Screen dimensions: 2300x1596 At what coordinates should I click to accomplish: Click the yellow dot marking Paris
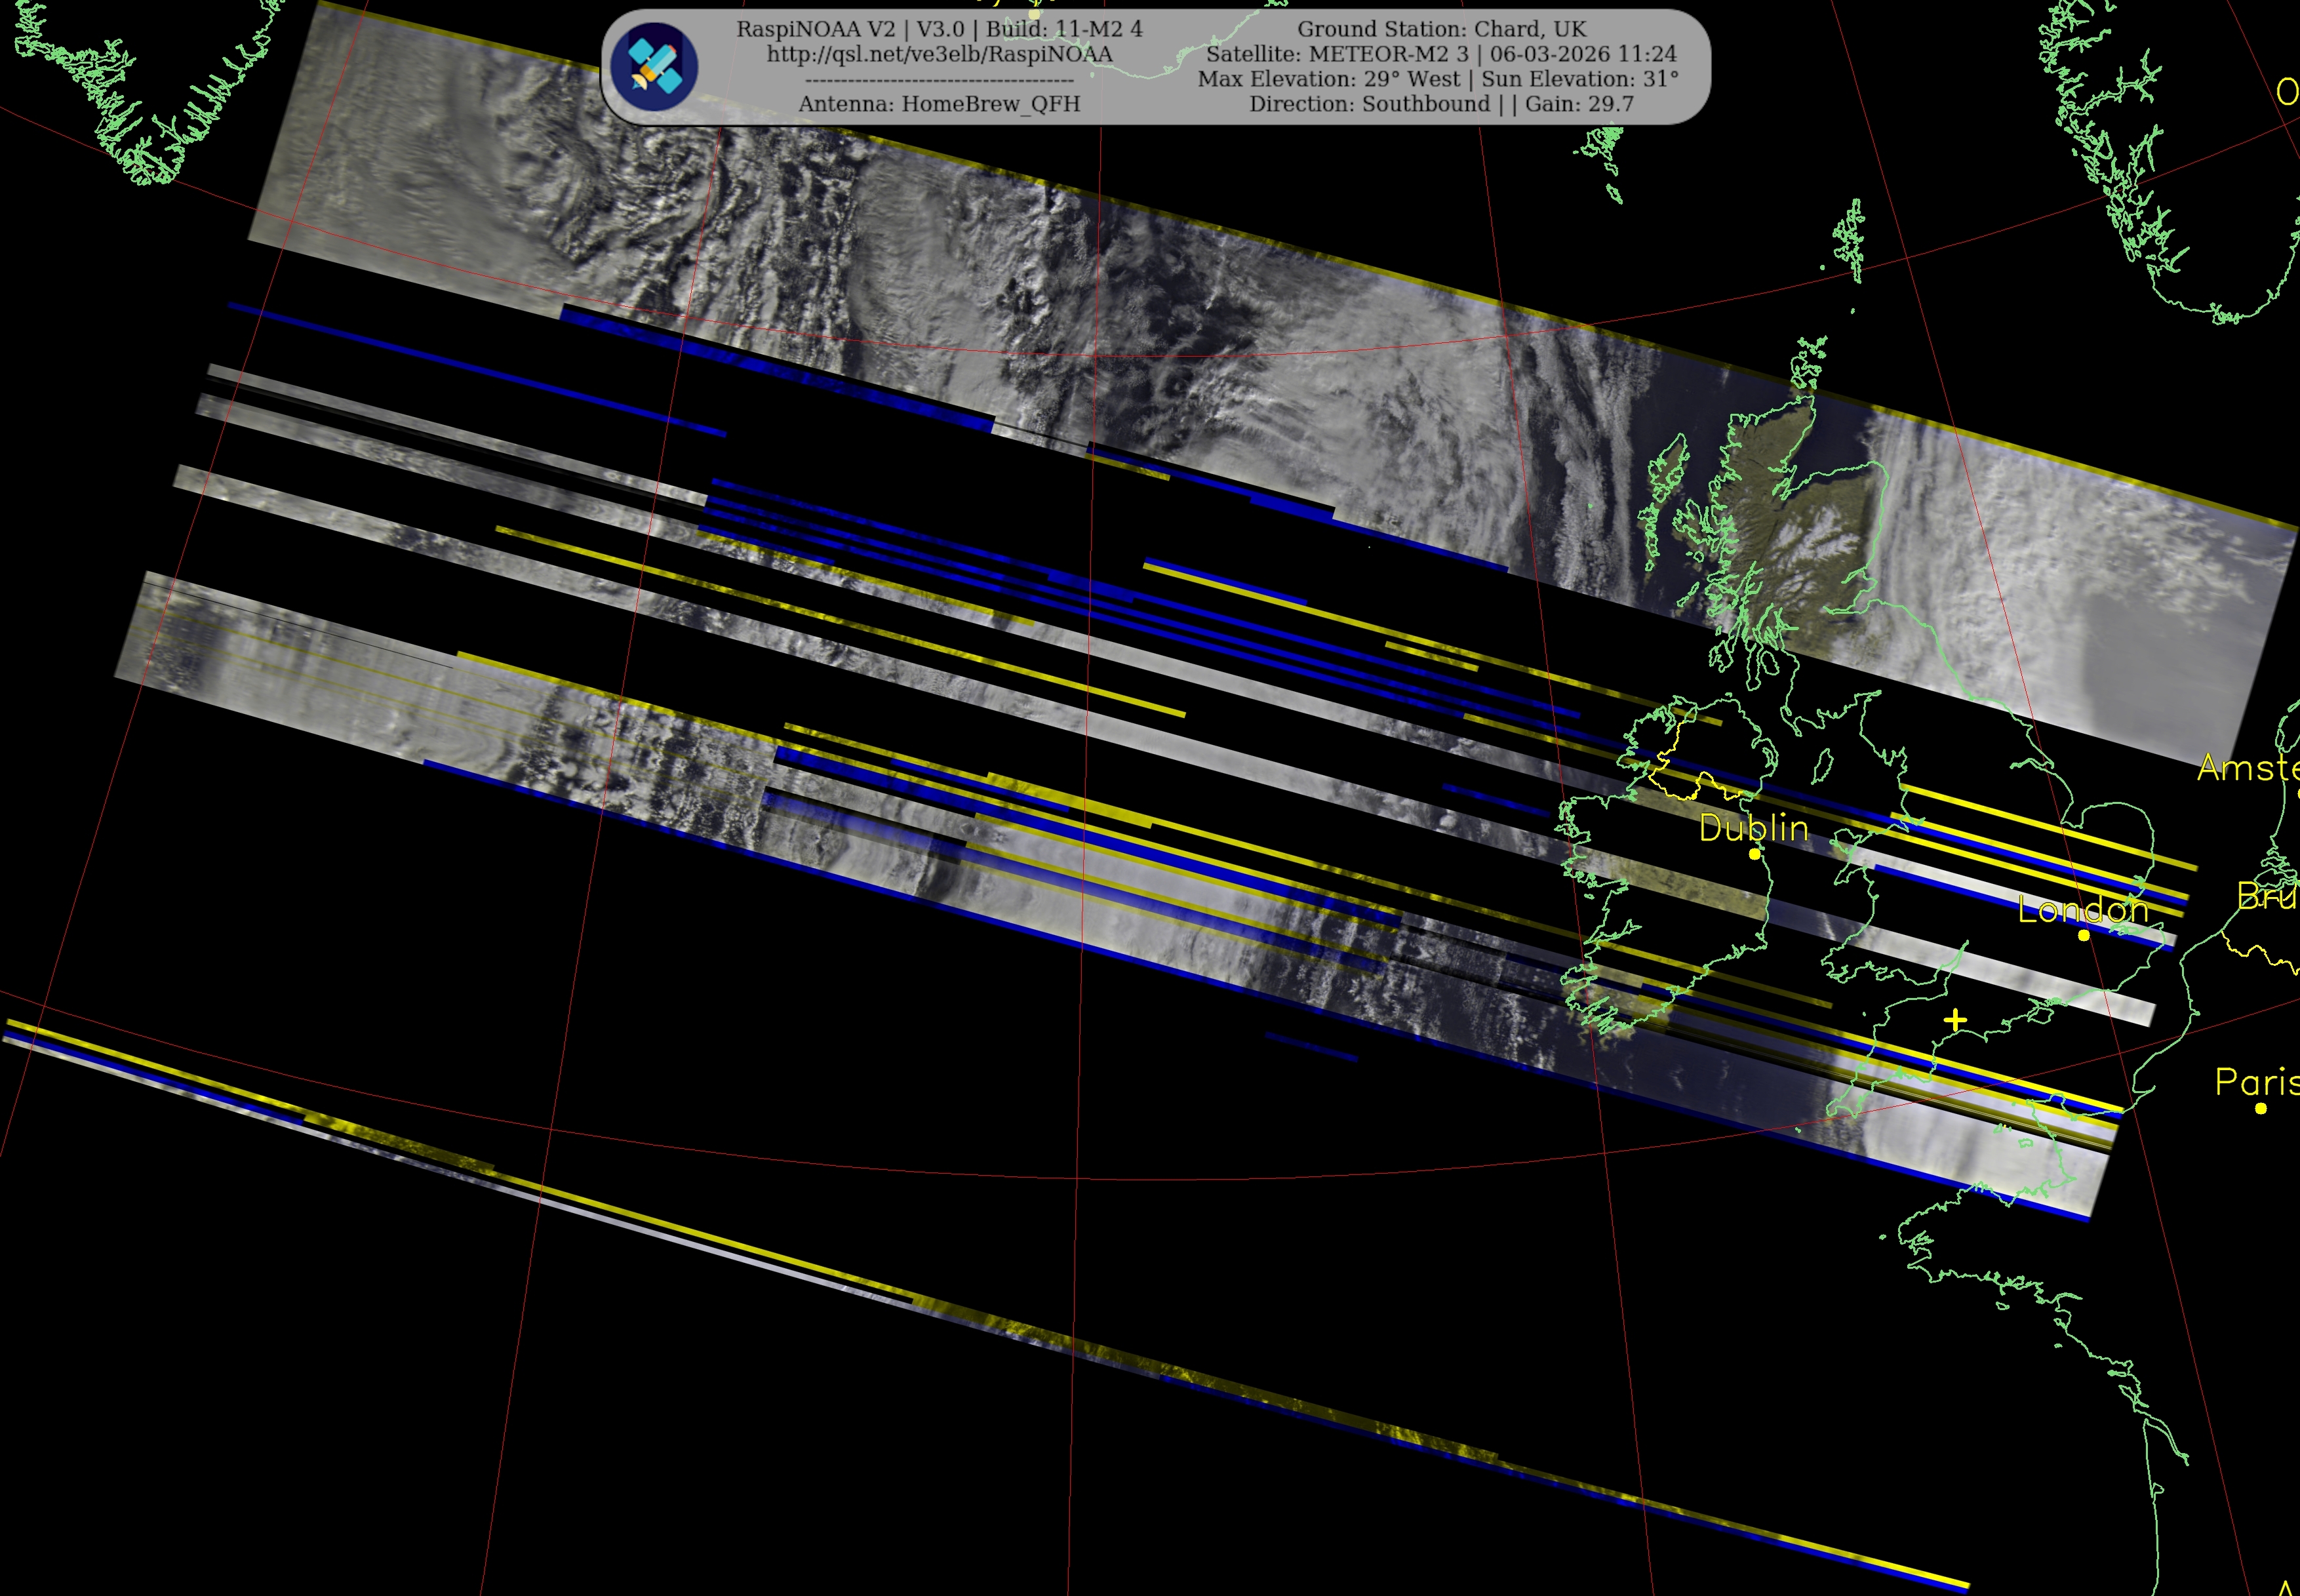2261,1108
